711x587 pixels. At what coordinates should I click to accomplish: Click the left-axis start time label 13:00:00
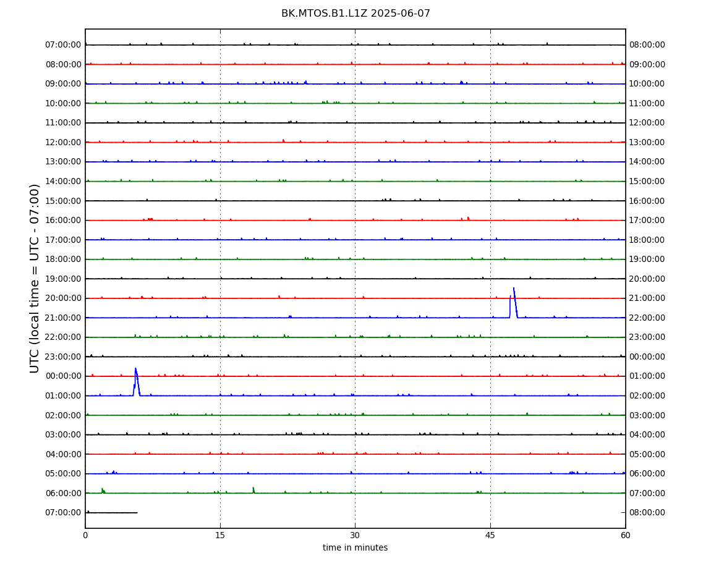tap(64, 162)
